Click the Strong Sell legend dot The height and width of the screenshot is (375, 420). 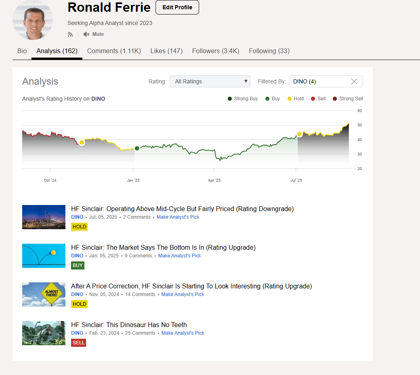tap(334, 98)
